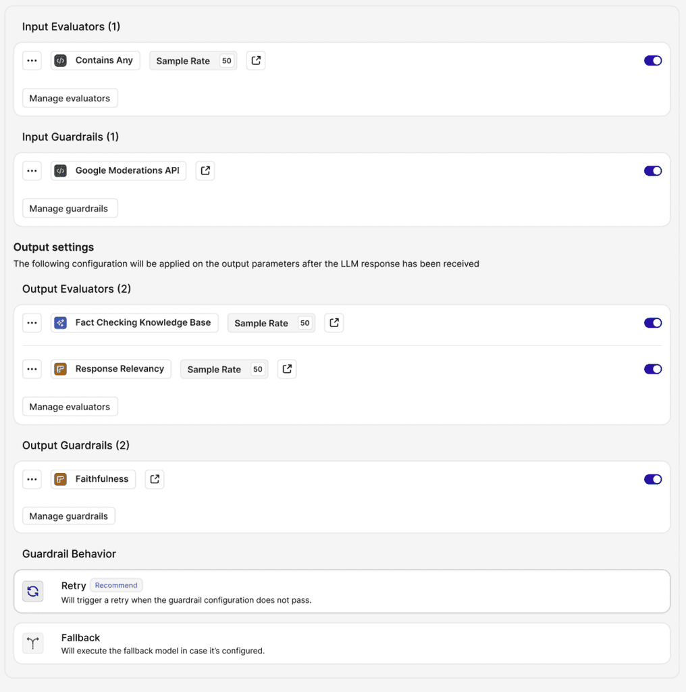Viewport: 686px width, 692px height.
Task: Open the Contains Any three-dot options menu
Action: coord(32,60)
